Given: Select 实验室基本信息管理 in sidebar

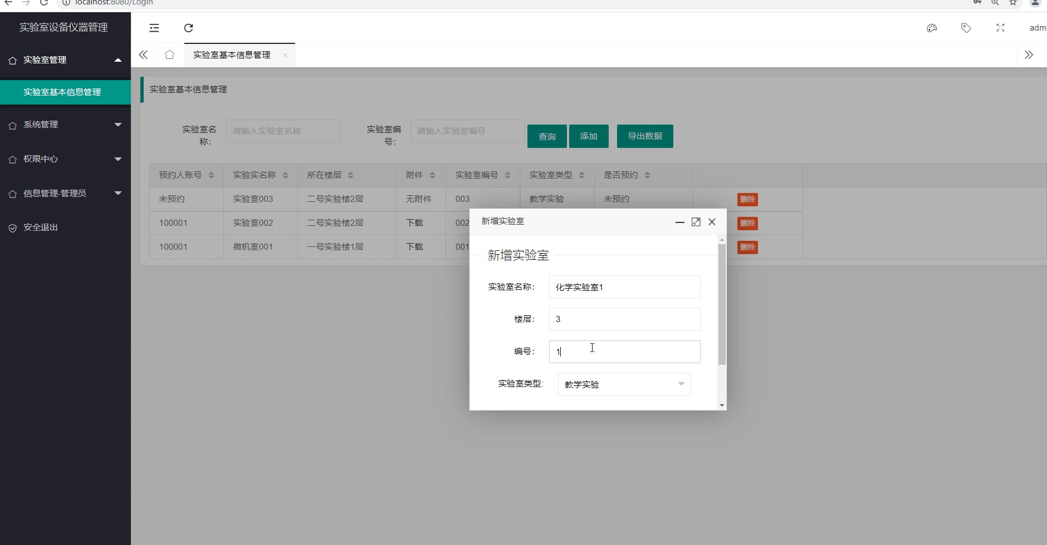Looking at the screenshot, I should (65, 92).
